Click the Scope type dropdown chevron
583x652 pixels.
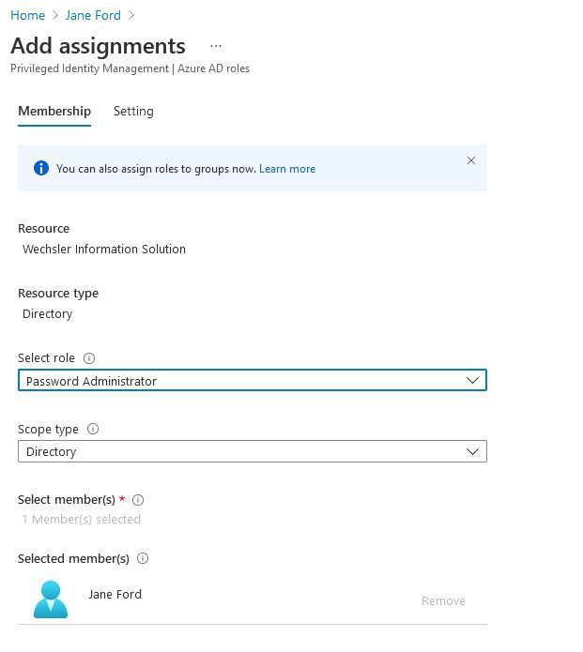(472, 451)
